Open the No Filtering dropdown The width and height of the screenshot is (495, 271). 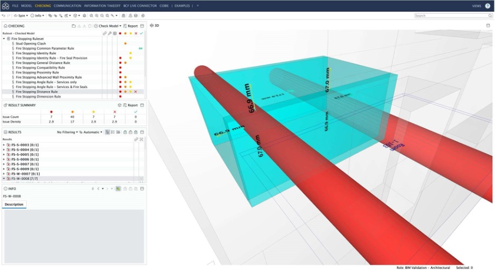coord(67,132)
